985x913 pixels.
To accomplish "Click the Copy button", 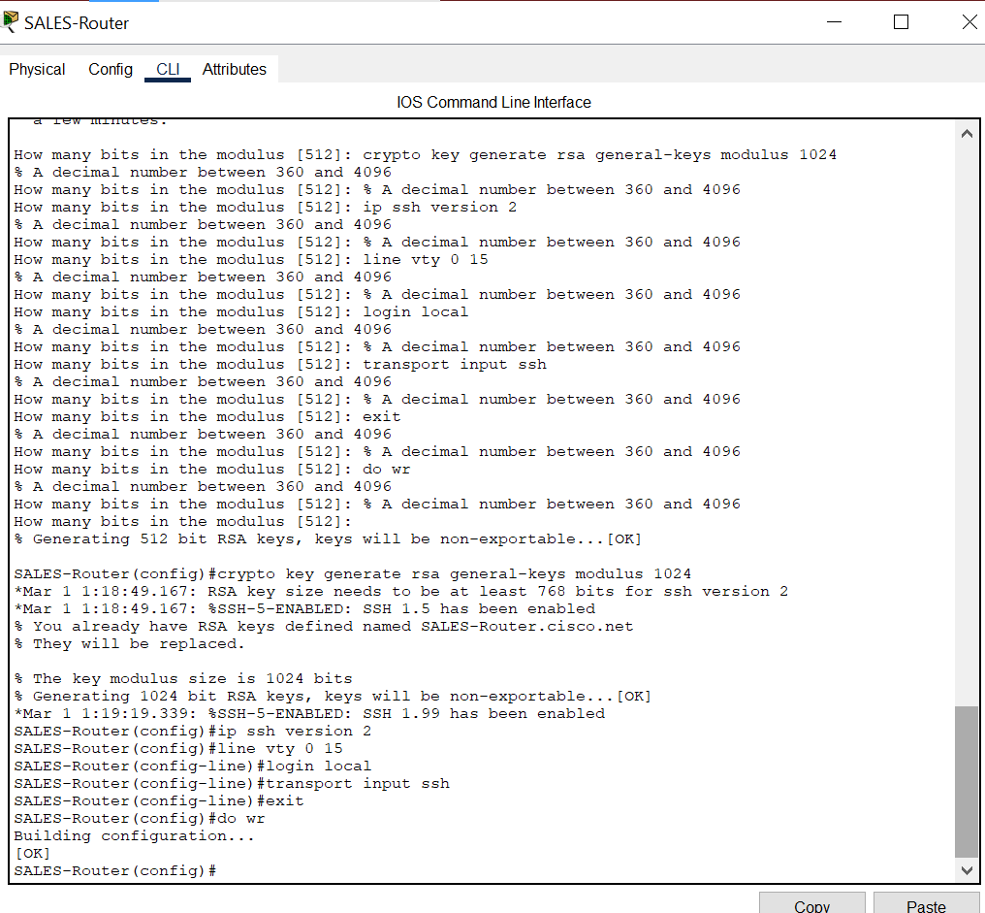I will click(811, 903).
